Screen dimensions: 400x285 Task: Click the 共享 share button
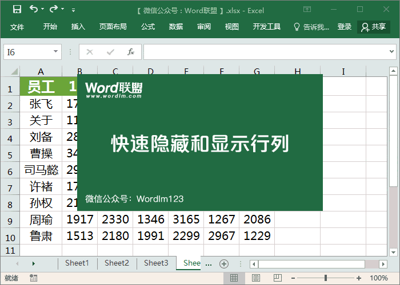(x=374, y=27)
